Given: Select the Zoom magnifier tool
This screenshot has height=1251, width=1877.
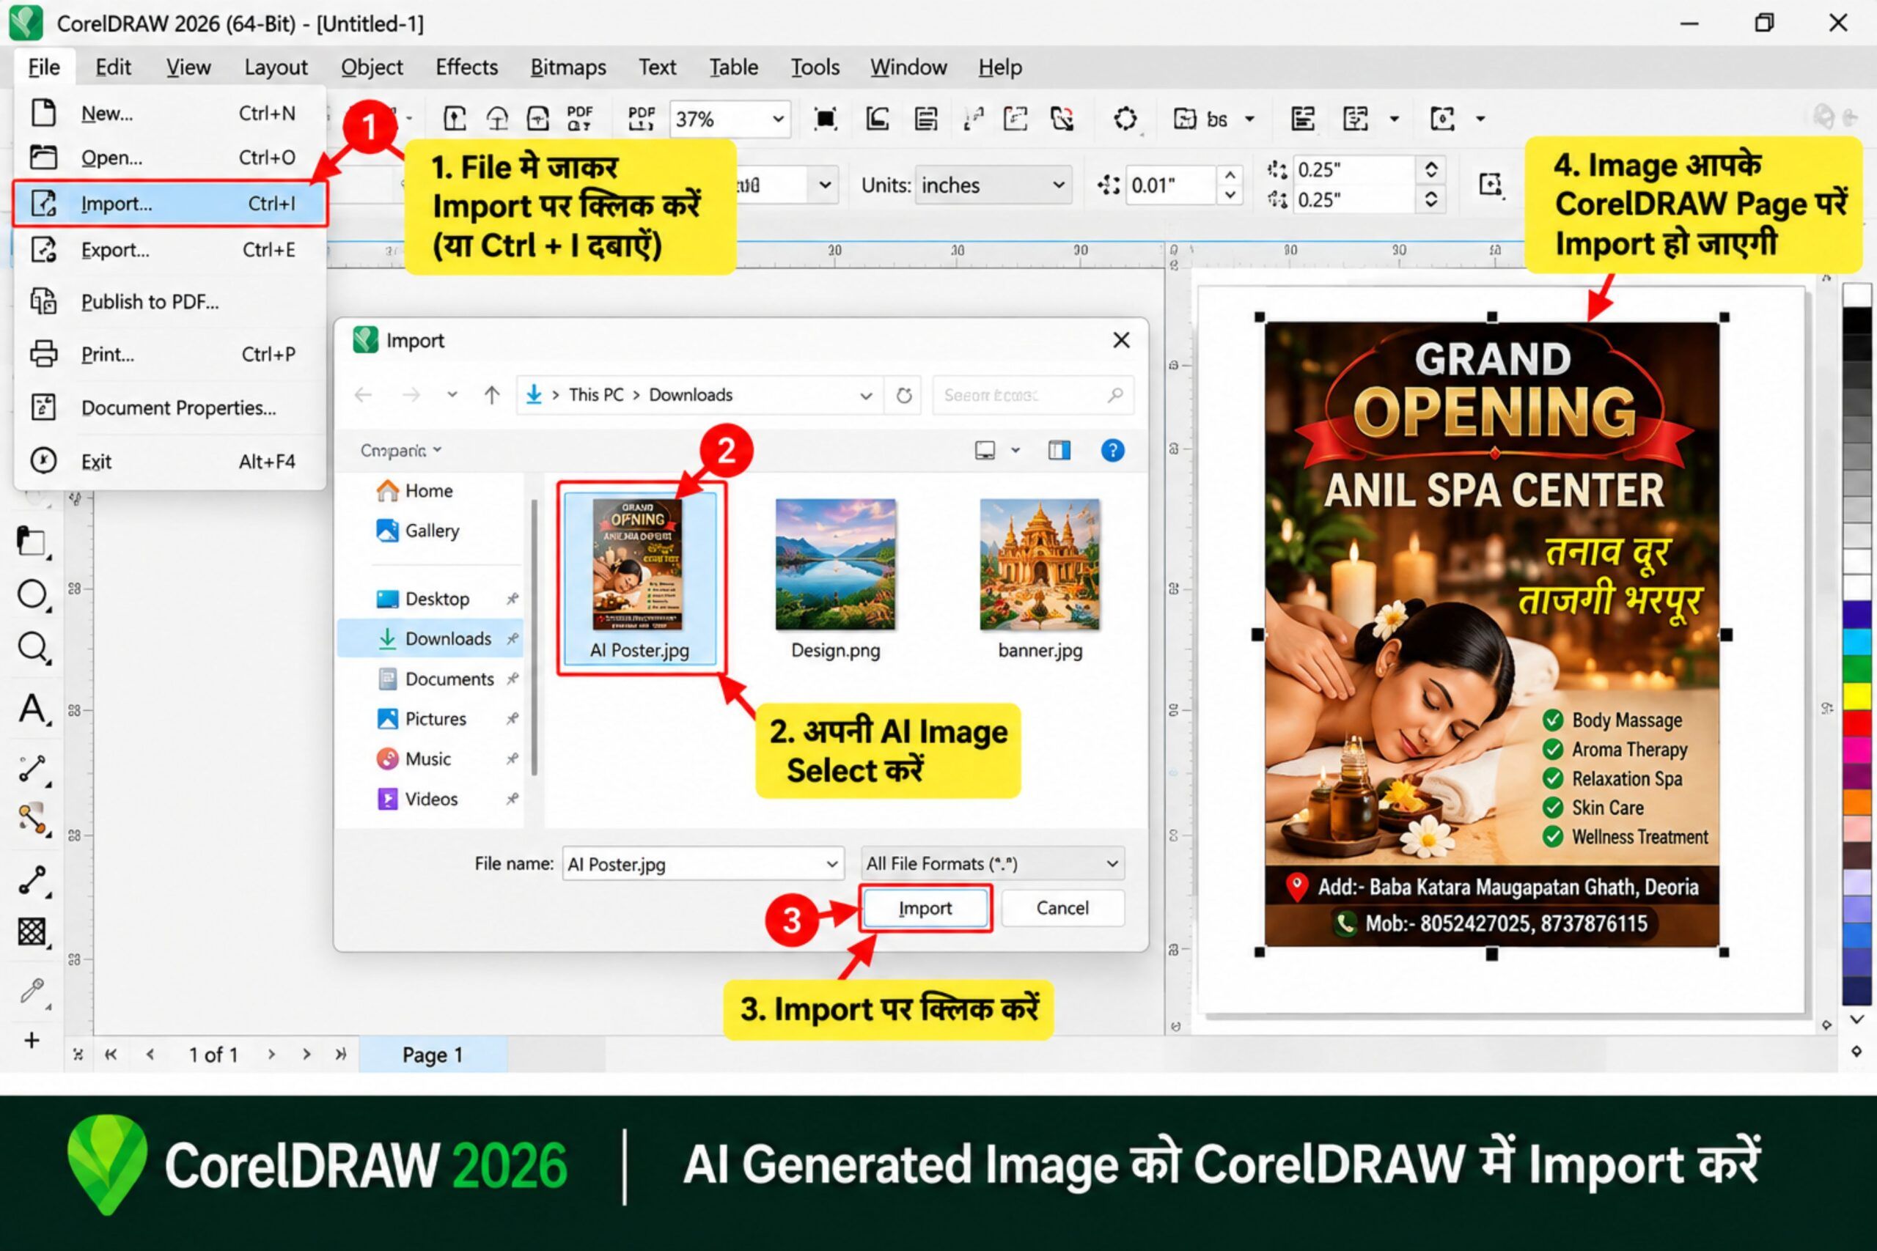Looking at the screenshot, I should click(32, 648).
